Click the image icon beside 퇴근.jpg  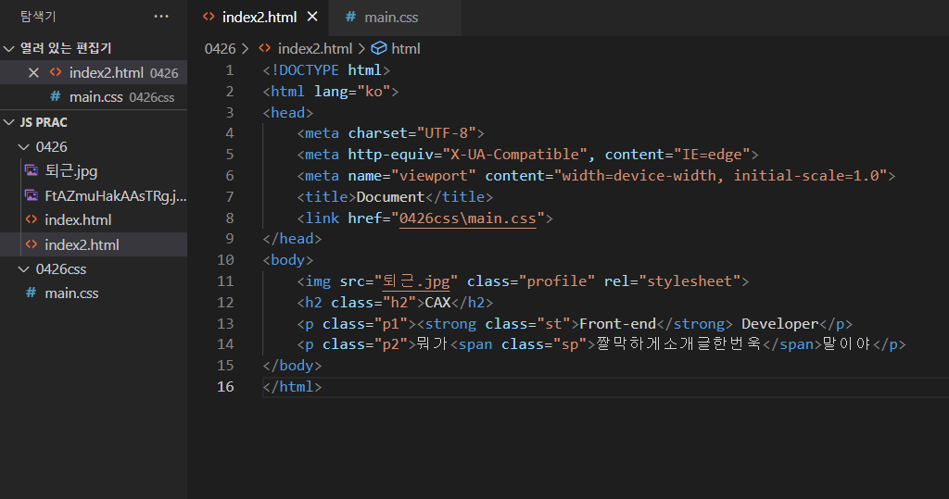point(32,170)
